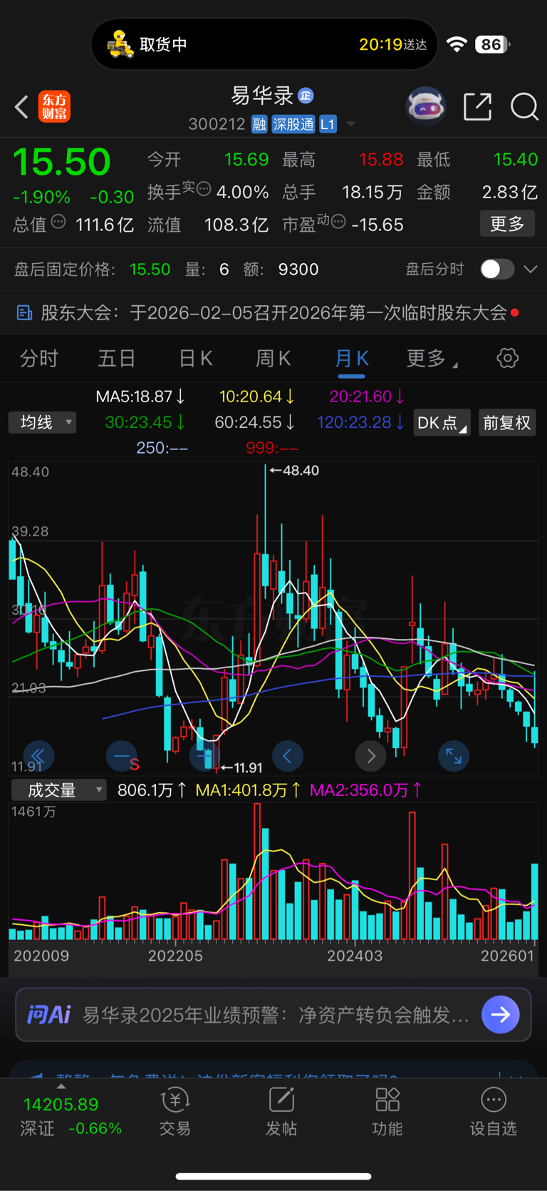Screen dimensions: 547x1191
Task: Expand the stock code dropdown triangle
Action: pyautogui.click(x=350, y=125)
